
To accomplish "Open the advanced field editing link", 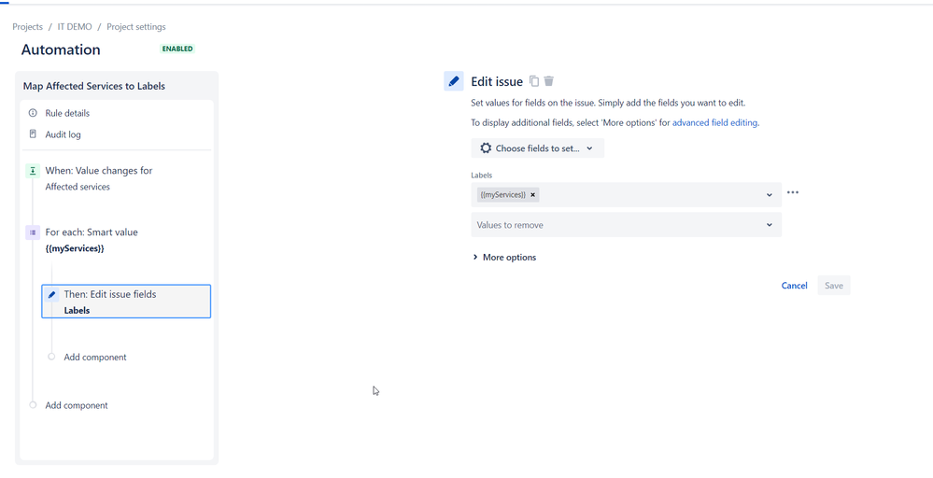I will click(715, 123).
